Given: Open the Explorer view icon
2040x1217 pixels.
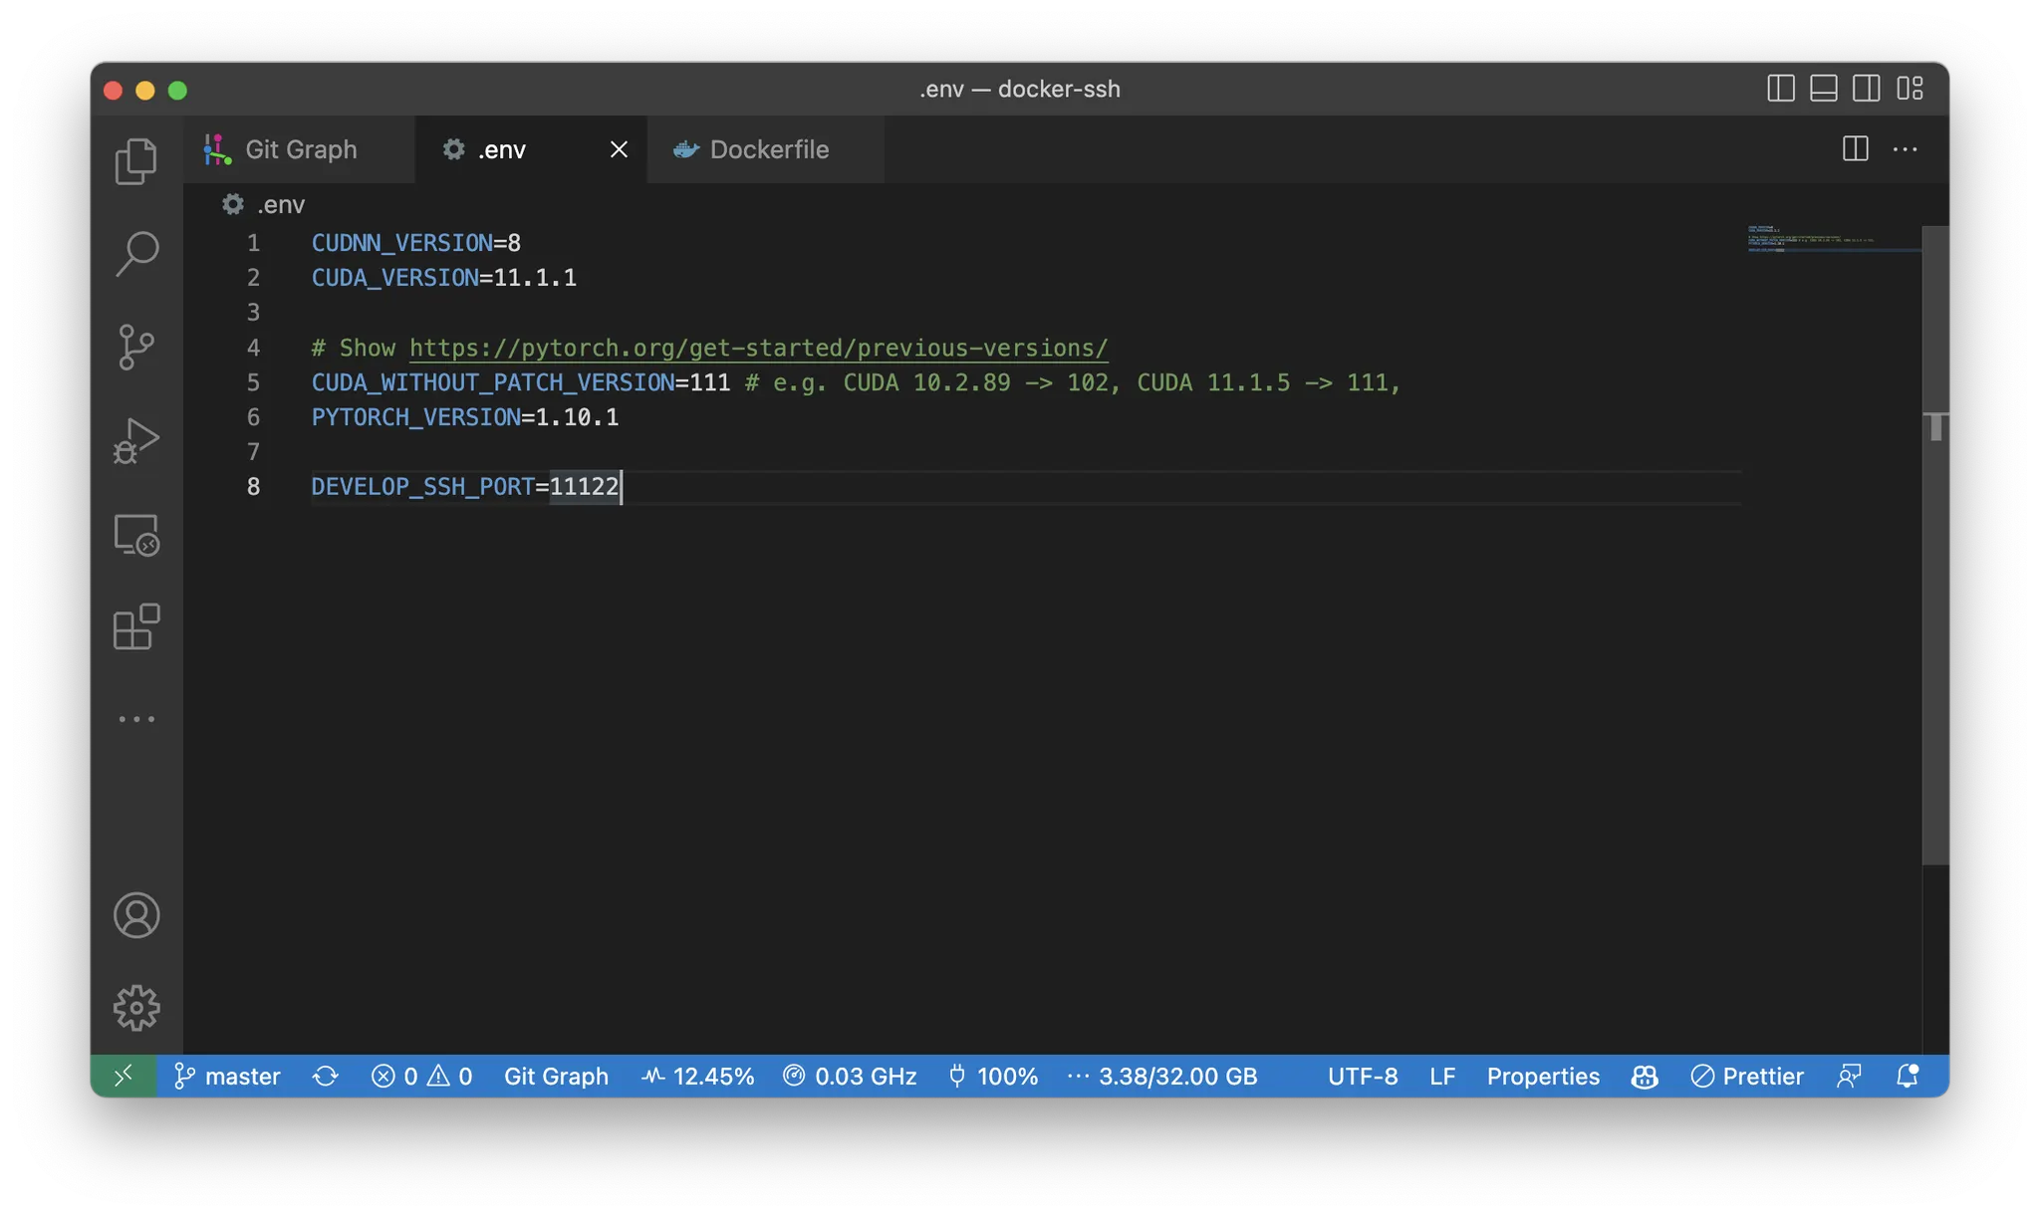Looking at the screenshot, I should click(x=136, y=160).
